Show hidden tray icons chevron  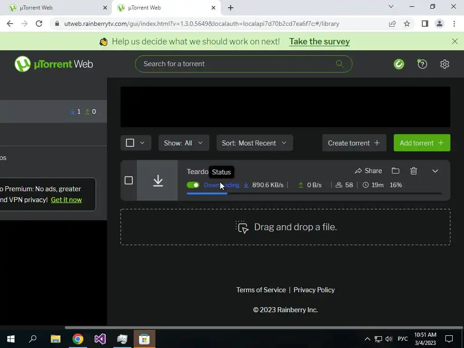tap(367, 339)
